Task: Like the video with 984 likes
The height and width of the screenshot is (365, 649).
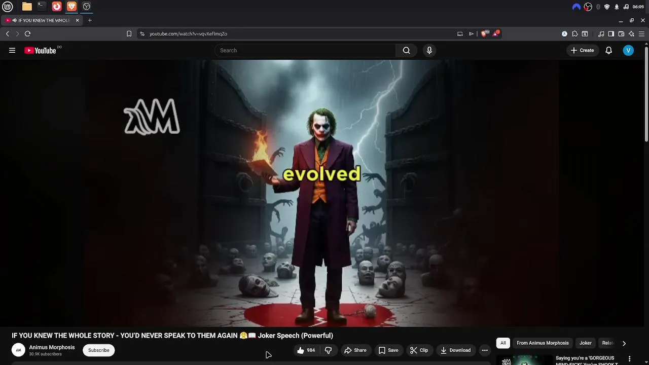Action: pos(306,350)
